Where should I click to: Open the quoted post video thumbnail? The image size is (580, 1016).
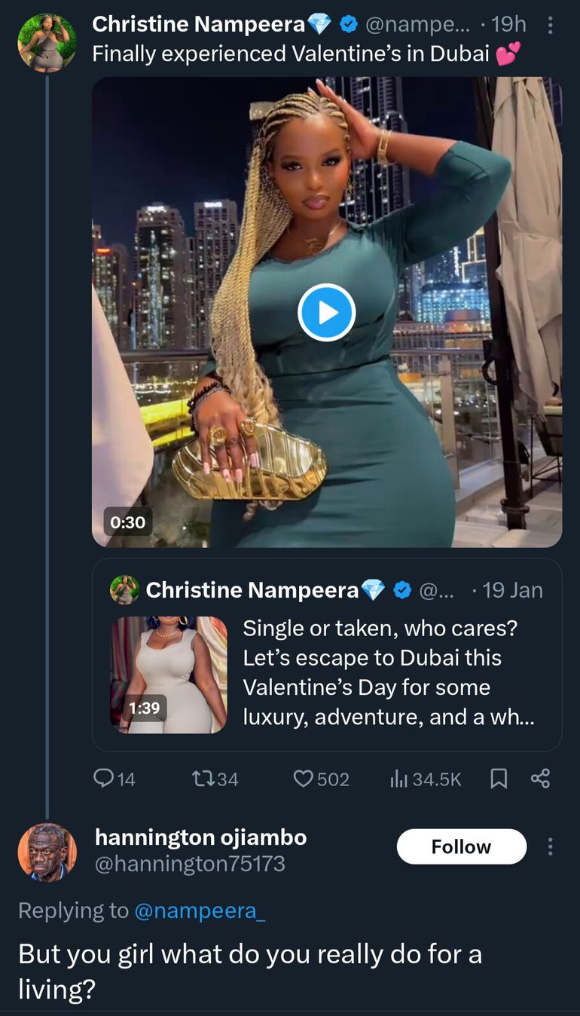169,675
